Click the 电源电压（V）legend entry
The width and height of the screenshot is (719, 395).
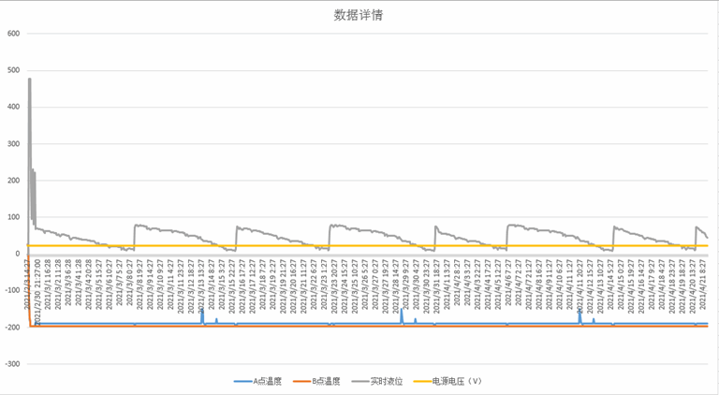click(448, 381)
